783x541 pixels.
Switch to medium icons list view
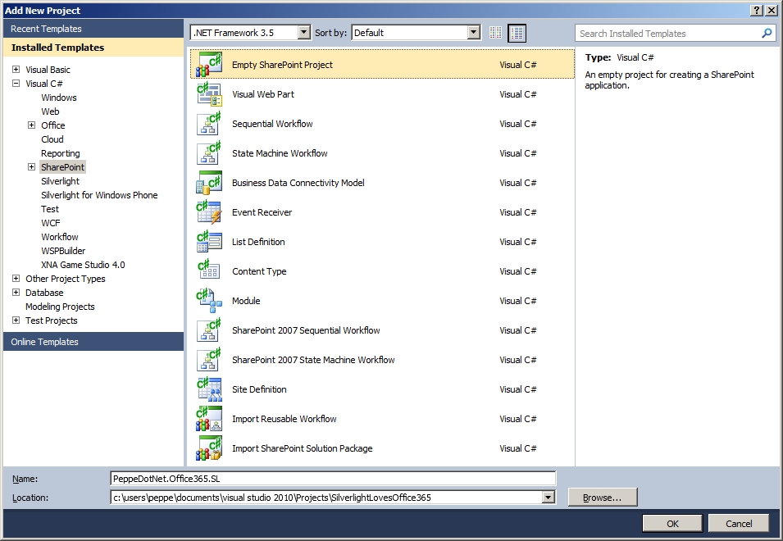517,33
